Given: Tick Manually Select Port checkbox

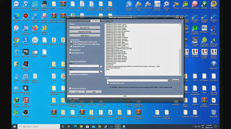Looking at the screenshot, I should 107,83.
